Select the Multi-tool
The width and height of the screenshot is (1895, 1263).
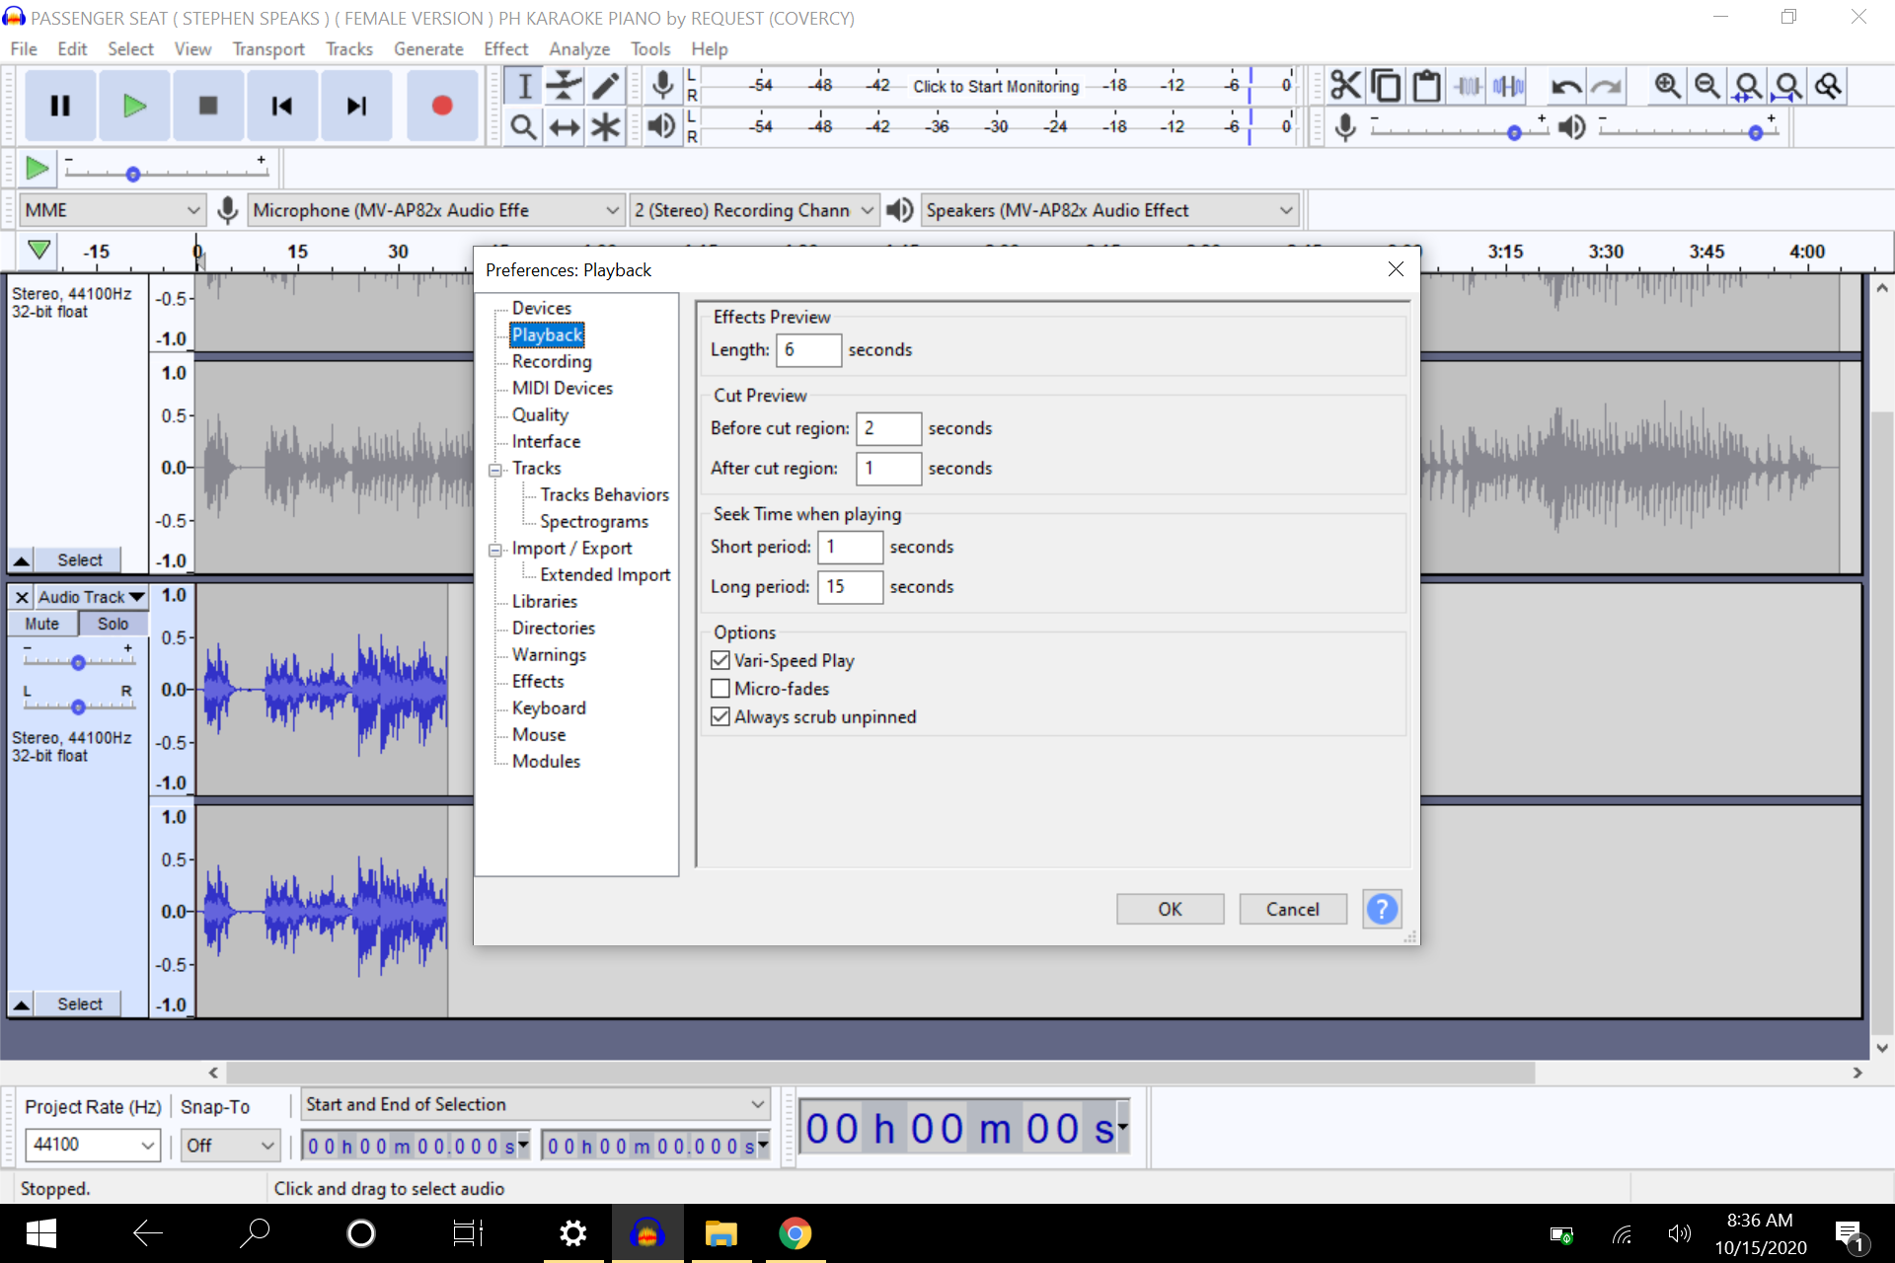click(605, 126)
